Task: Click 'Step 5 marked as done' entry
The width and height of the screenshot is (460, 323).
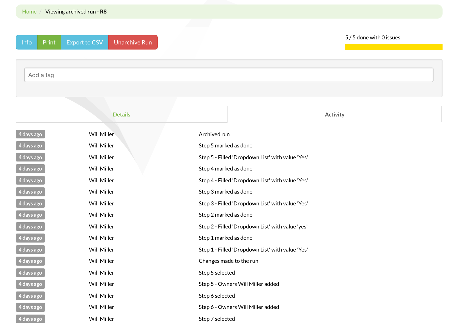Action: pyautogui.click(x=225, y=145)
